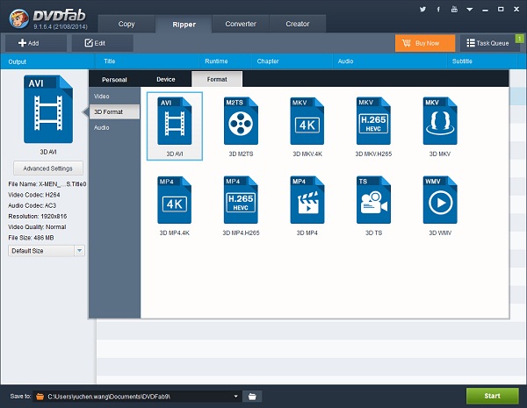Click the File Name X-MEN text
The width and height of the screenshot is (527, 408).
click(x=47, y=184)
